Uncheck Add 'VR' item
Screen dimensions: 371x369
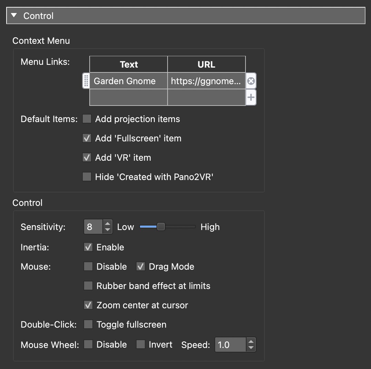pos(87,158)
